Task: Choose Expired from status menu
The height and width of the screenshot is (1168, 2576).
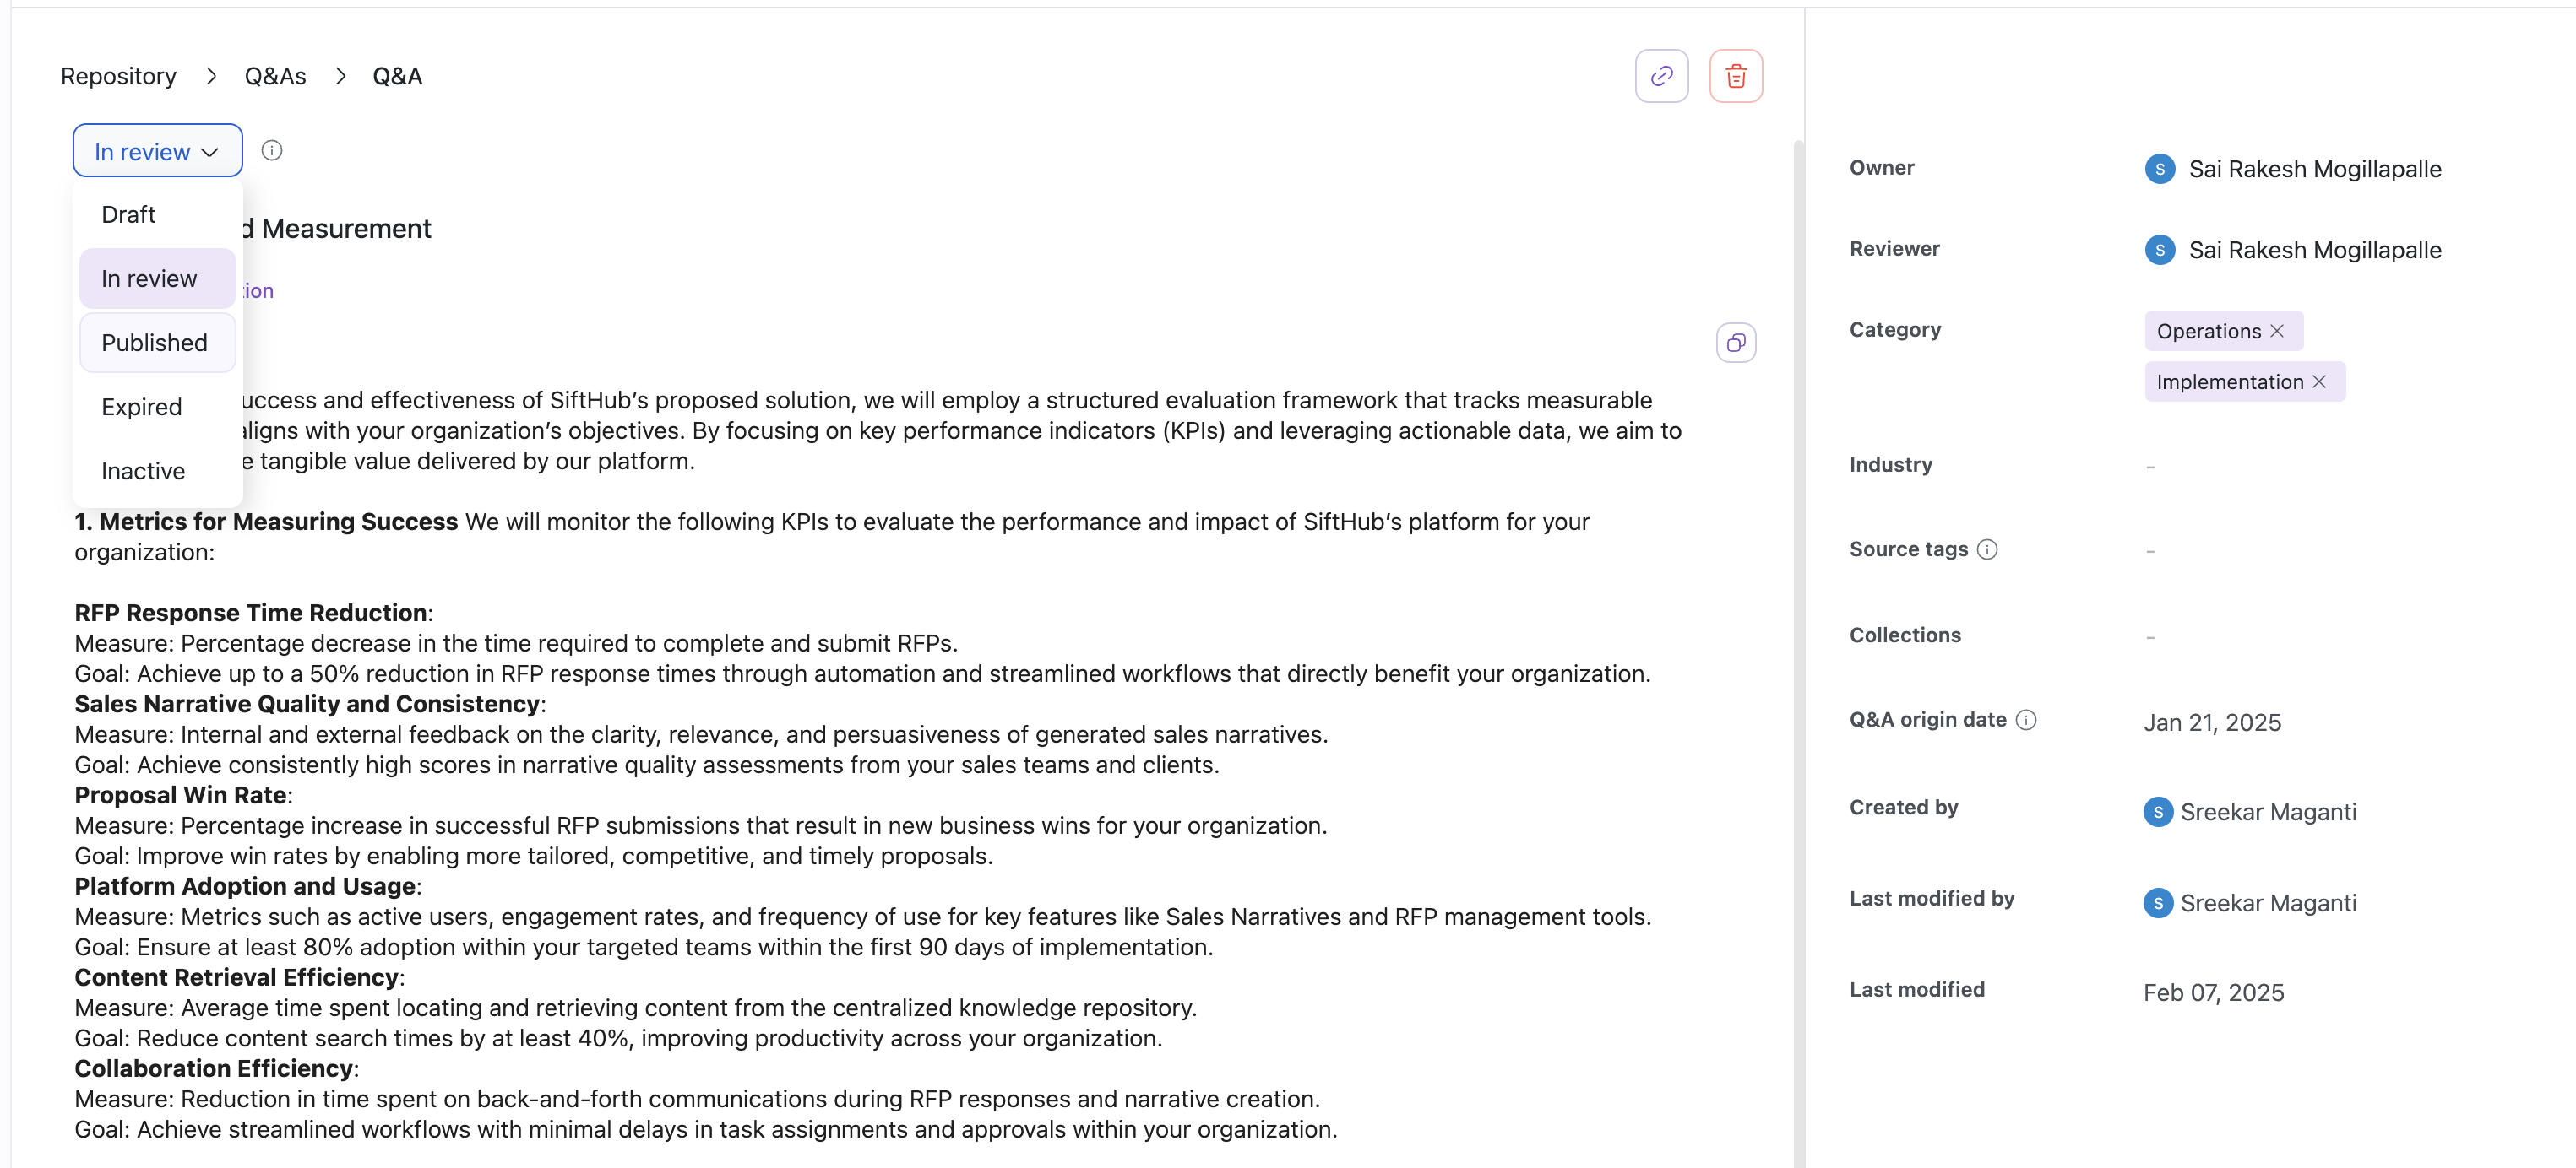Action: [x=142, y=407]
